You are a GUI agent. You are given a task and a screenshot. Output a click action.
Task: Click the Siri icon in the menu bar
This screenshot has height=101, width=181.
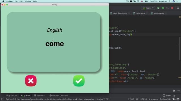(x=174, y=1)
